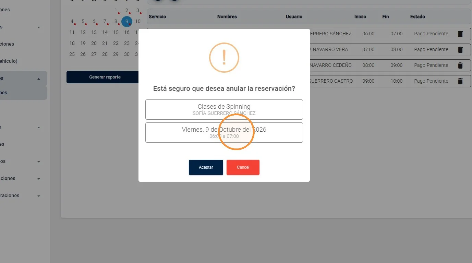
Task: Click calendar day 30
Action: [x=127, y=54]
